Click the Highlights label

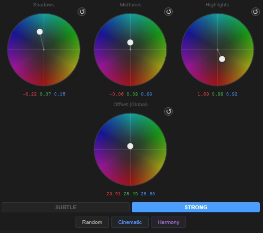217,5
